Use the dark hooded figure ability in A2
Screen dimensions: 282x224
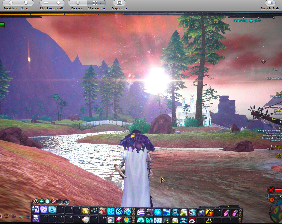coord(149,212)
